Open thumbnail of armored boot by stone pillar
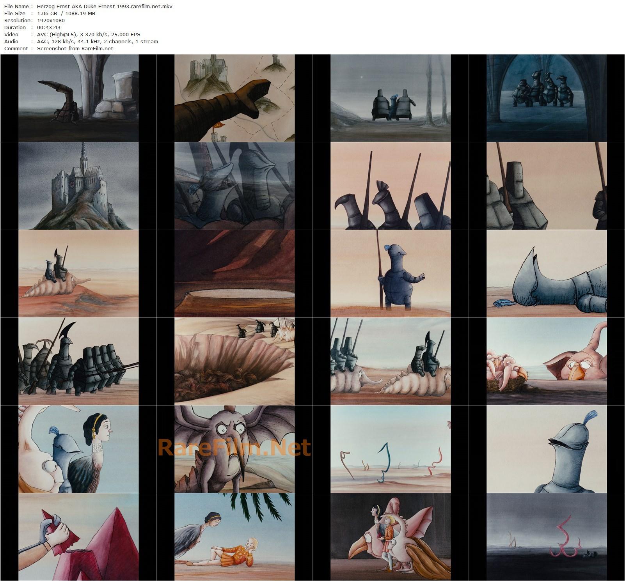The image size is (625, 581). pos(78,98)
